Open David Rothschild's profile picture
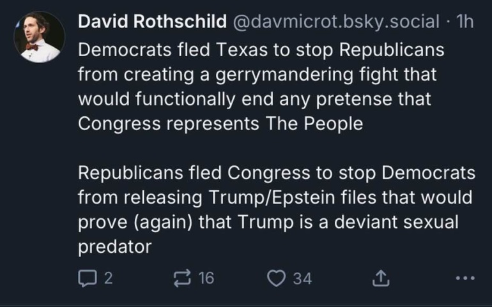 (x=39, y=37)
